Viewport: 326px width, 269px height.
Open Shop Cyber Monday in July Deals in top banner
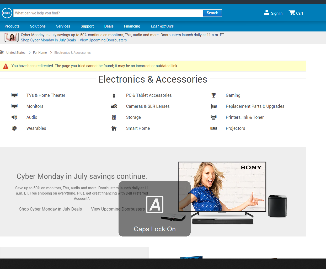tap(48, 40)
